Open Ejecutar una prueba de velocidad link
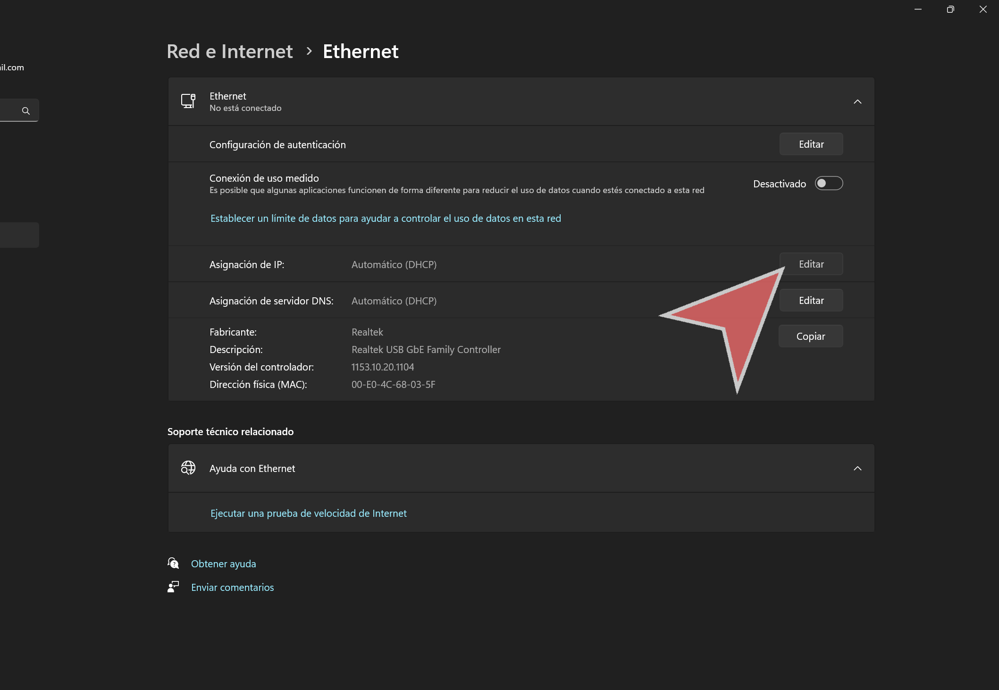This screenshot has width=999, height=690. (x=308, y=513)
